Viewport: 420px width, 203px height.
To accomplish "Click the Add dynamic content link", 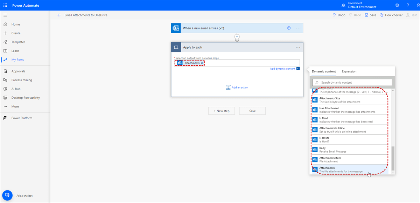I will point(282,69).
